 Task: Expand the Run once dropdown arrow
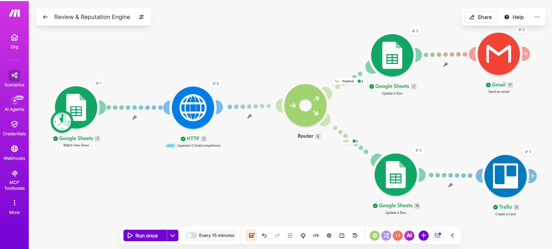pyautogui.click(x=172, y=235)
